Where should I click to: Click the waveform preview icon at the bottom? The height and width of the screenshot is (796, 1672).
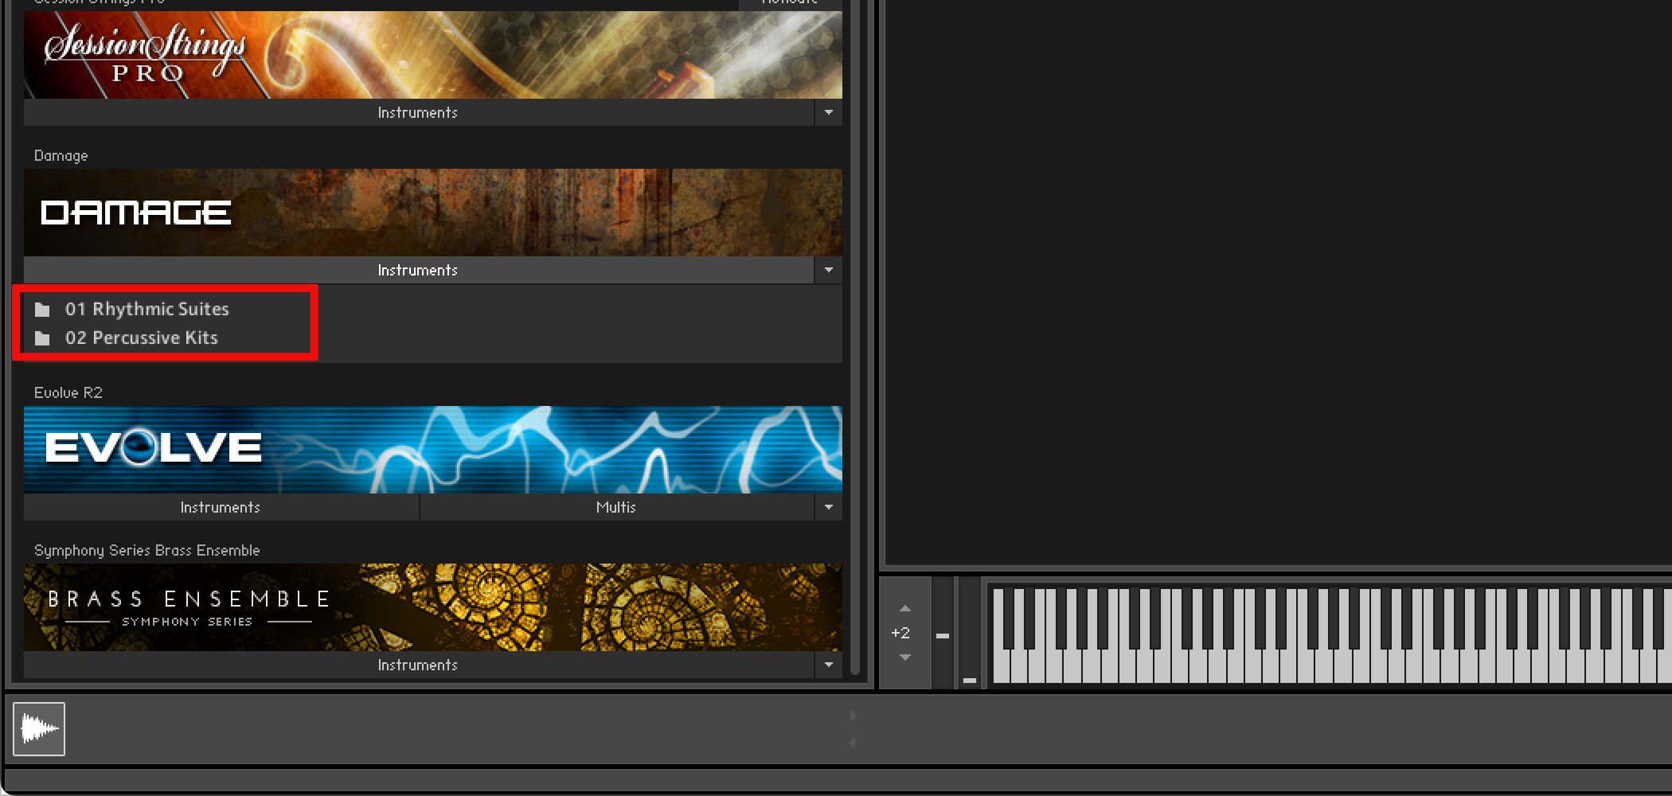coord(39,728)
